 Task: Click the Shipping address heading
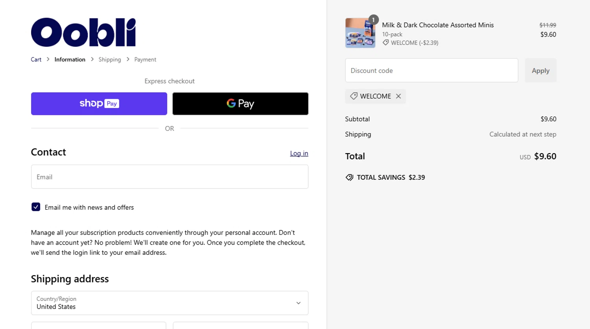click(70, 279)
